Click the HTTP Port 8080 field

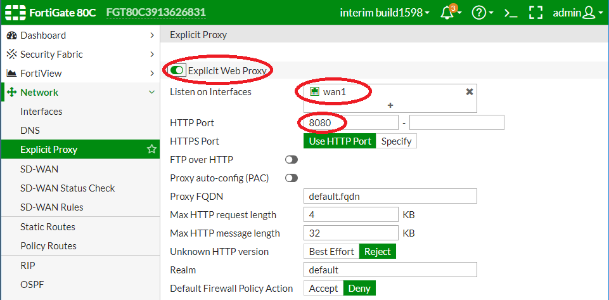click(x=350, y=123)
